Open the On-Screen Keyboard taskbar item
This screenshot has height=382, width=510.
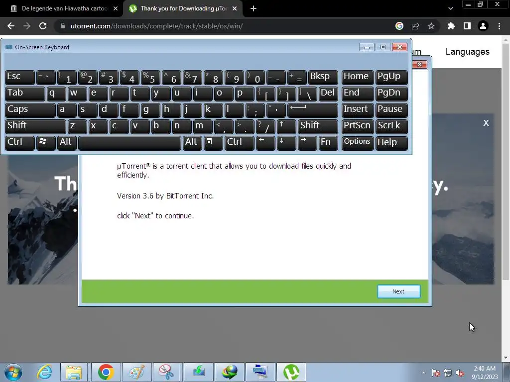point(260,372)
